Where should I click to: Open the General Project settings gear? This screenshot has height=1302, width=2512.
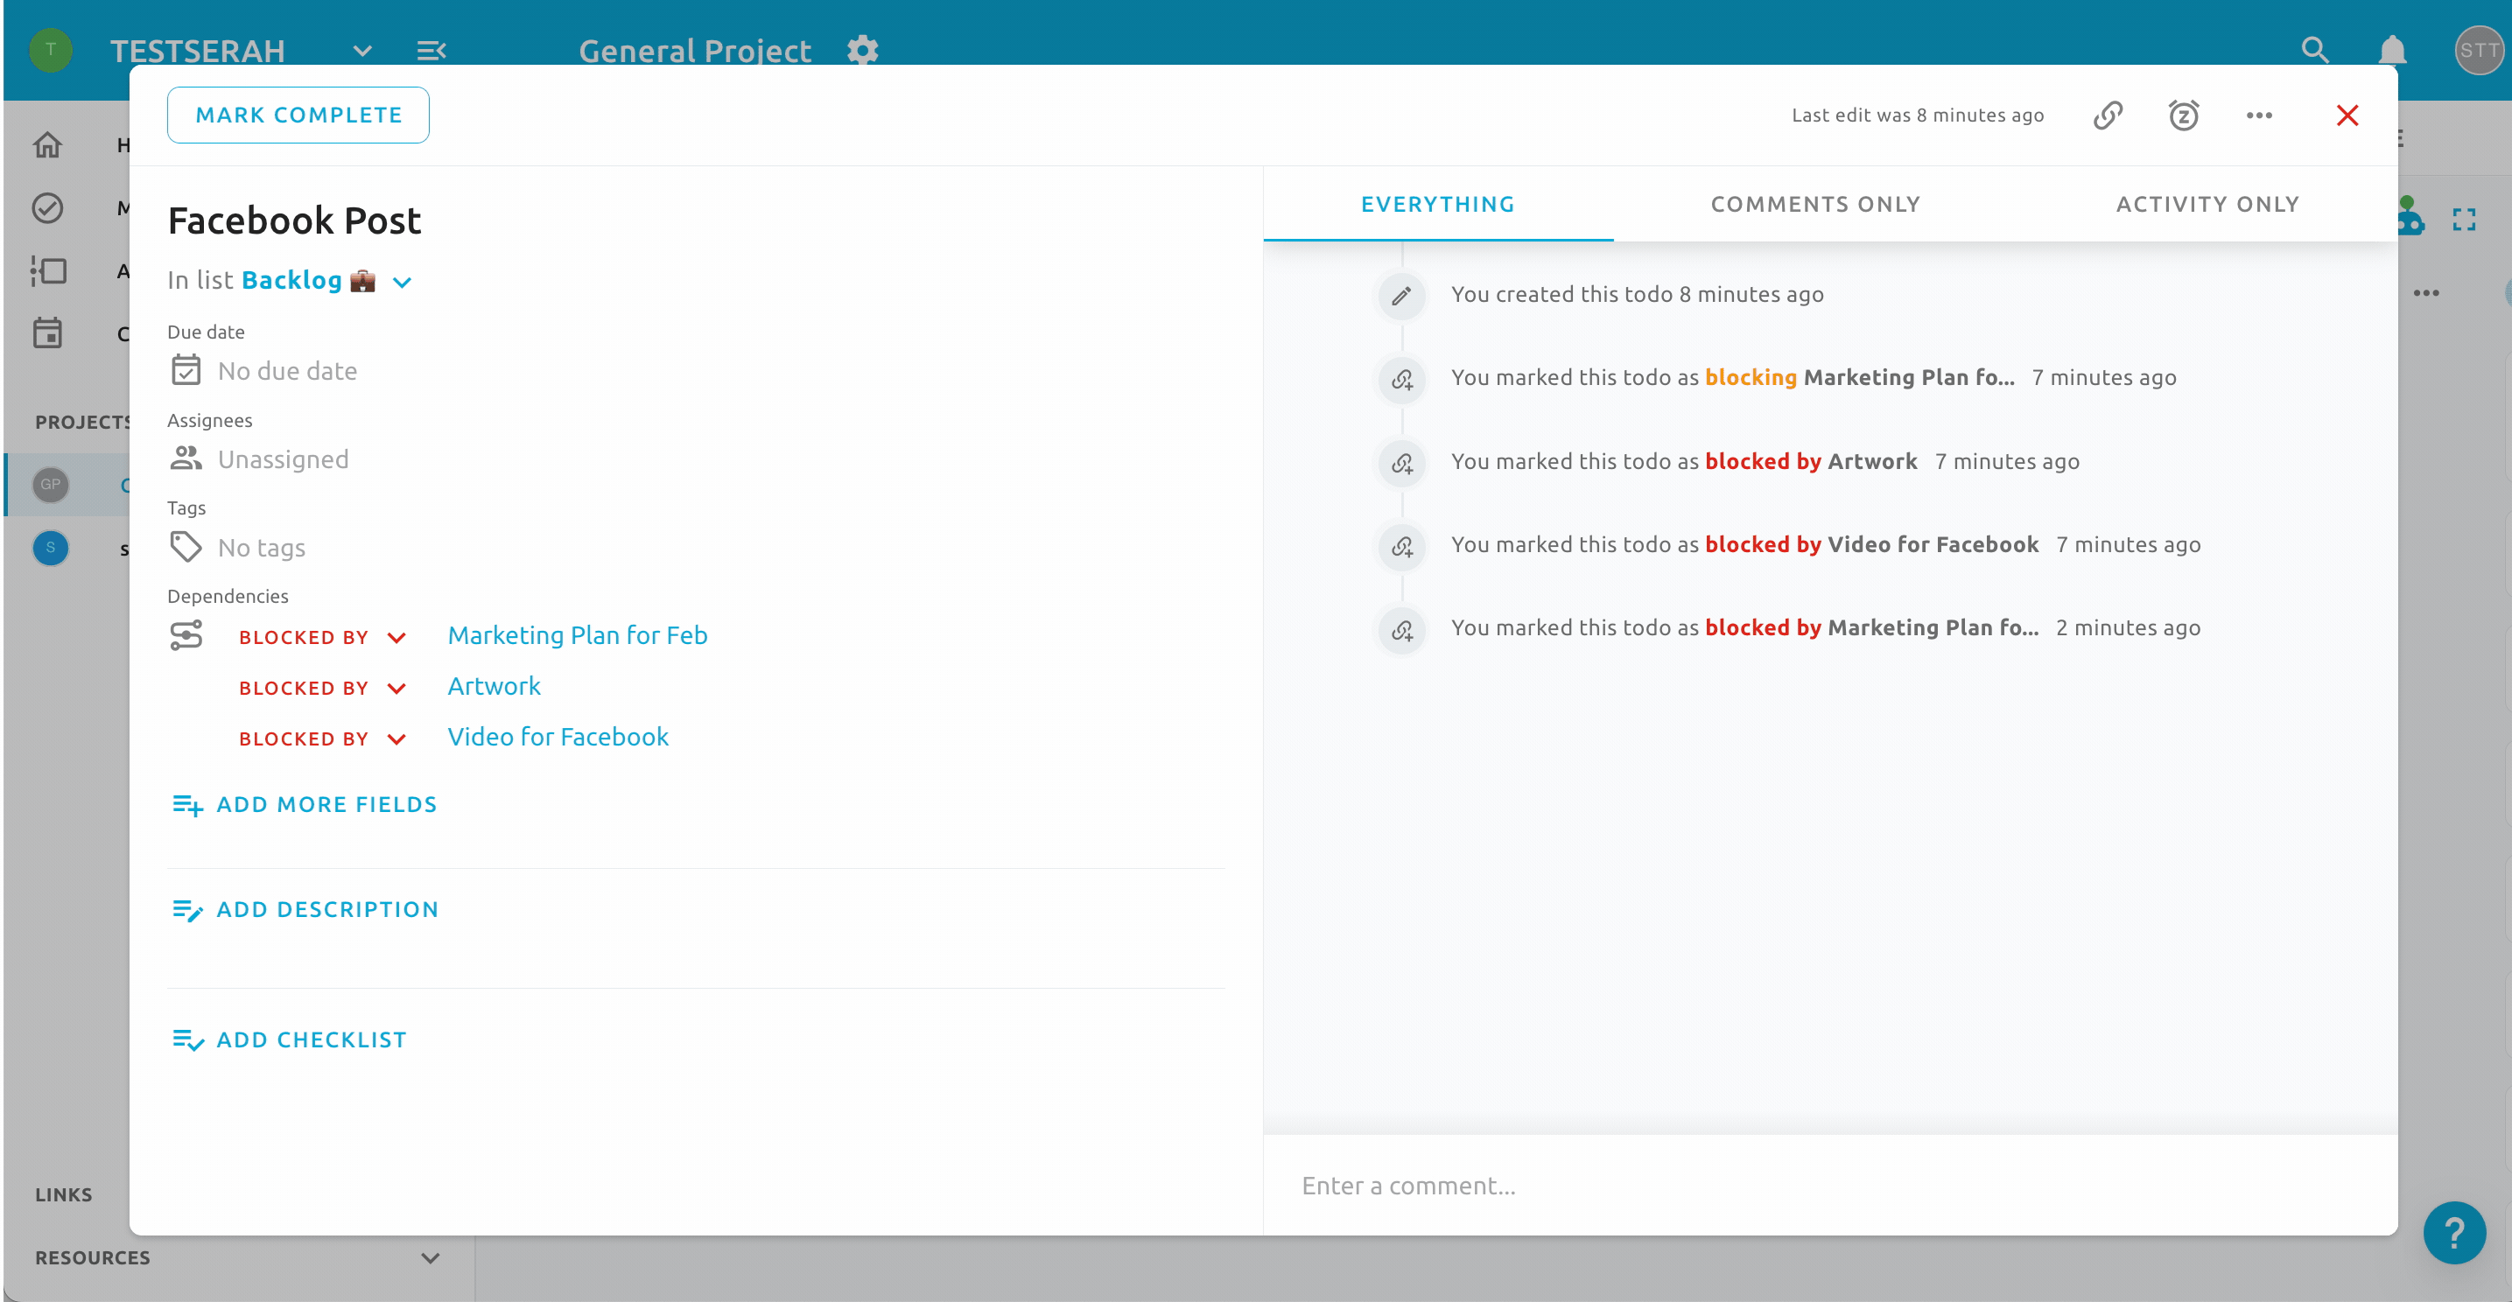pyautogui.click(x=862, y=50)
